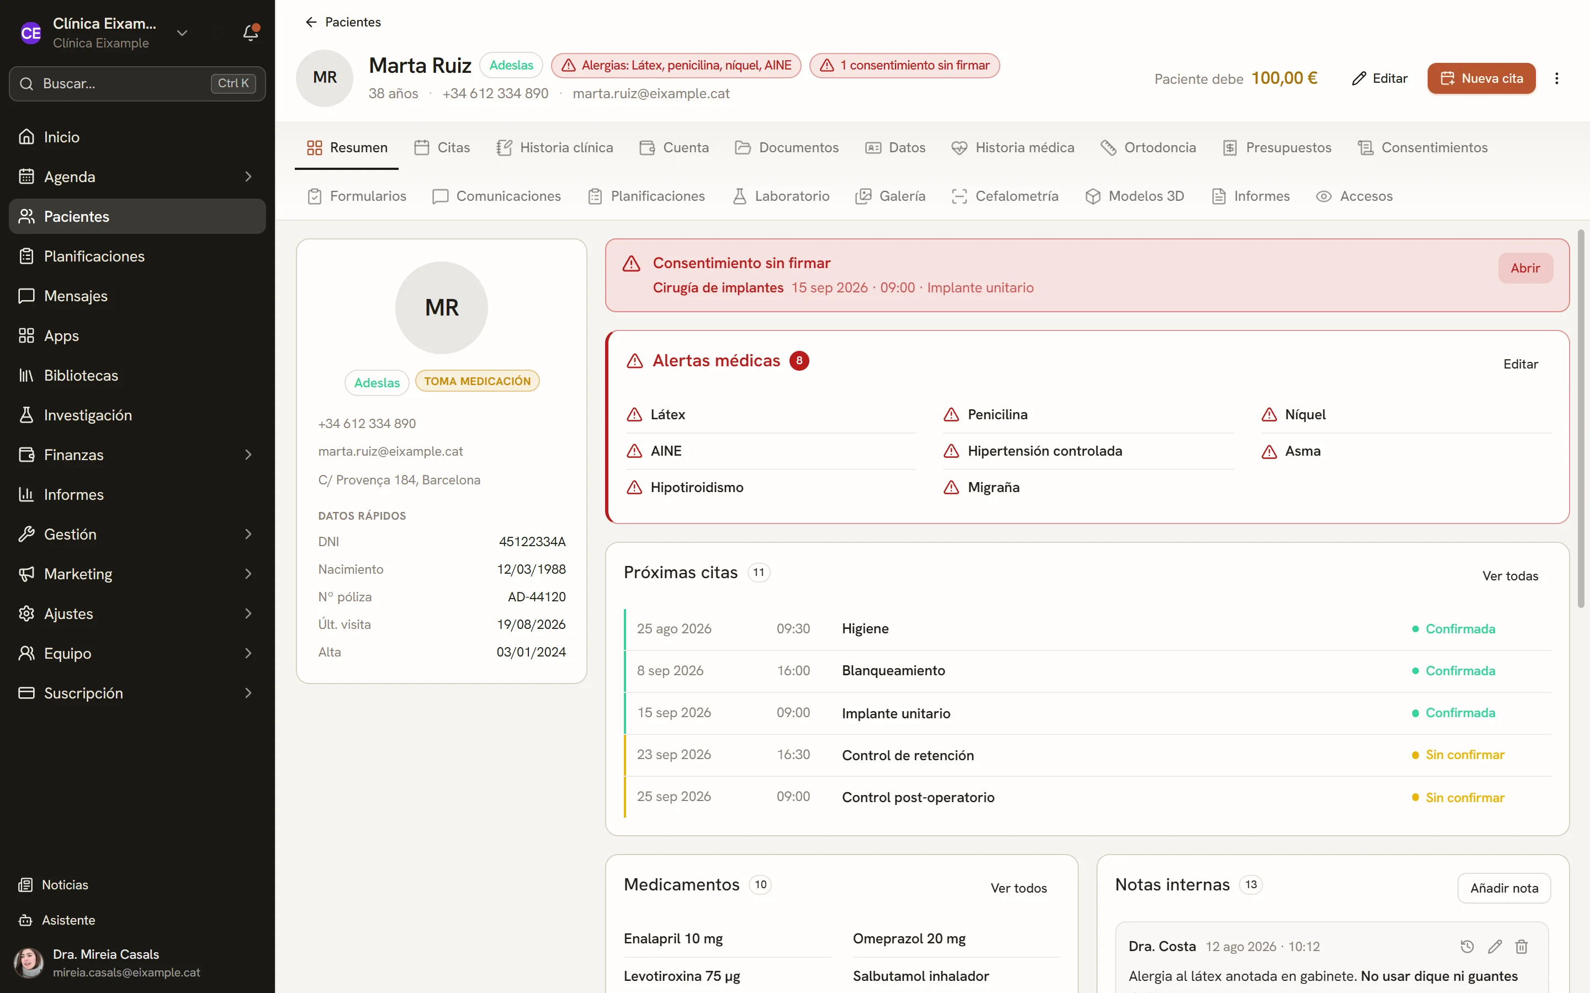The height and width of the screenshot is (993, 1590).
Task: Open Mensajes in the sidebar
Action: [137, 296]
